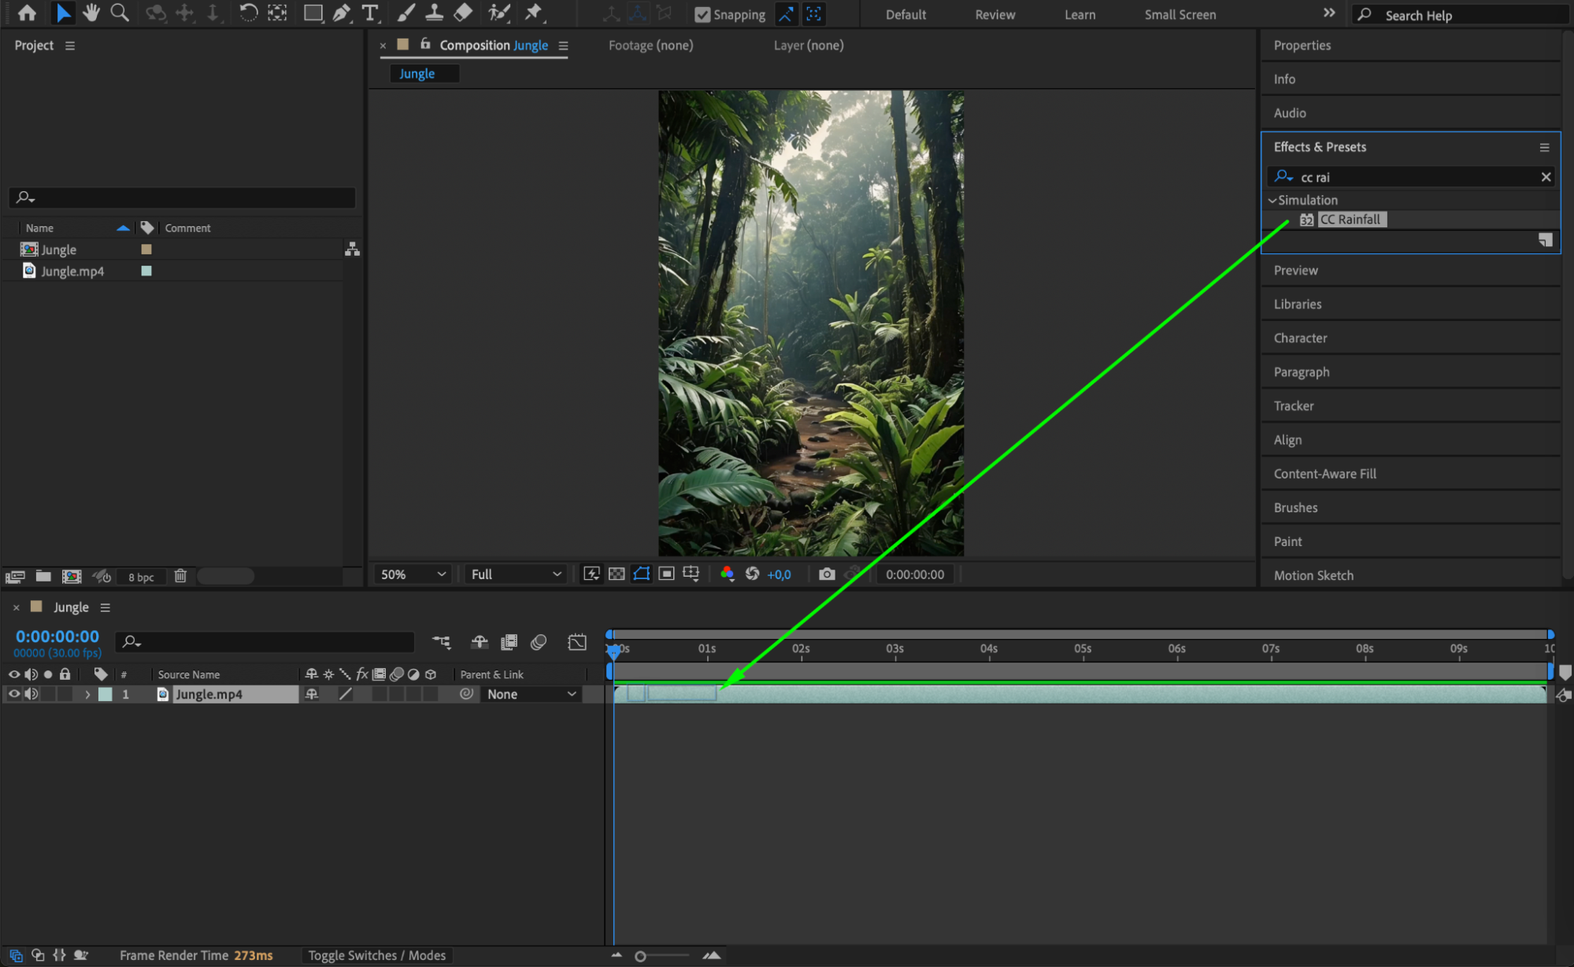Click Toggle Switches / Modes button
This screenshot has width=1574, height=967.
pyautogui.click(x=376, y=955)
